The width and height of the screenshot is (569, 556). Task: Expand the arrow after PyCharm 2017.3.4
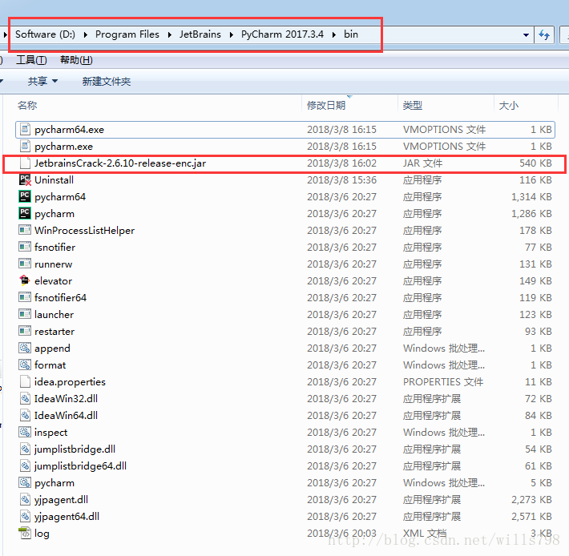click(x=334, y=34)
